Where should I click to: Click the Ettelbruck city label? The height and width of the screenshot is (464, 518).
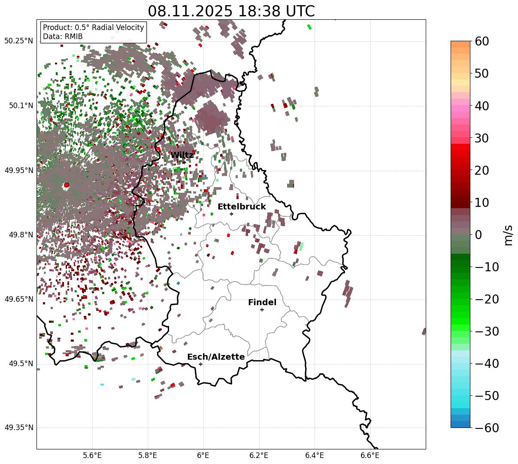pyautogui.click(x=242, y=207)
